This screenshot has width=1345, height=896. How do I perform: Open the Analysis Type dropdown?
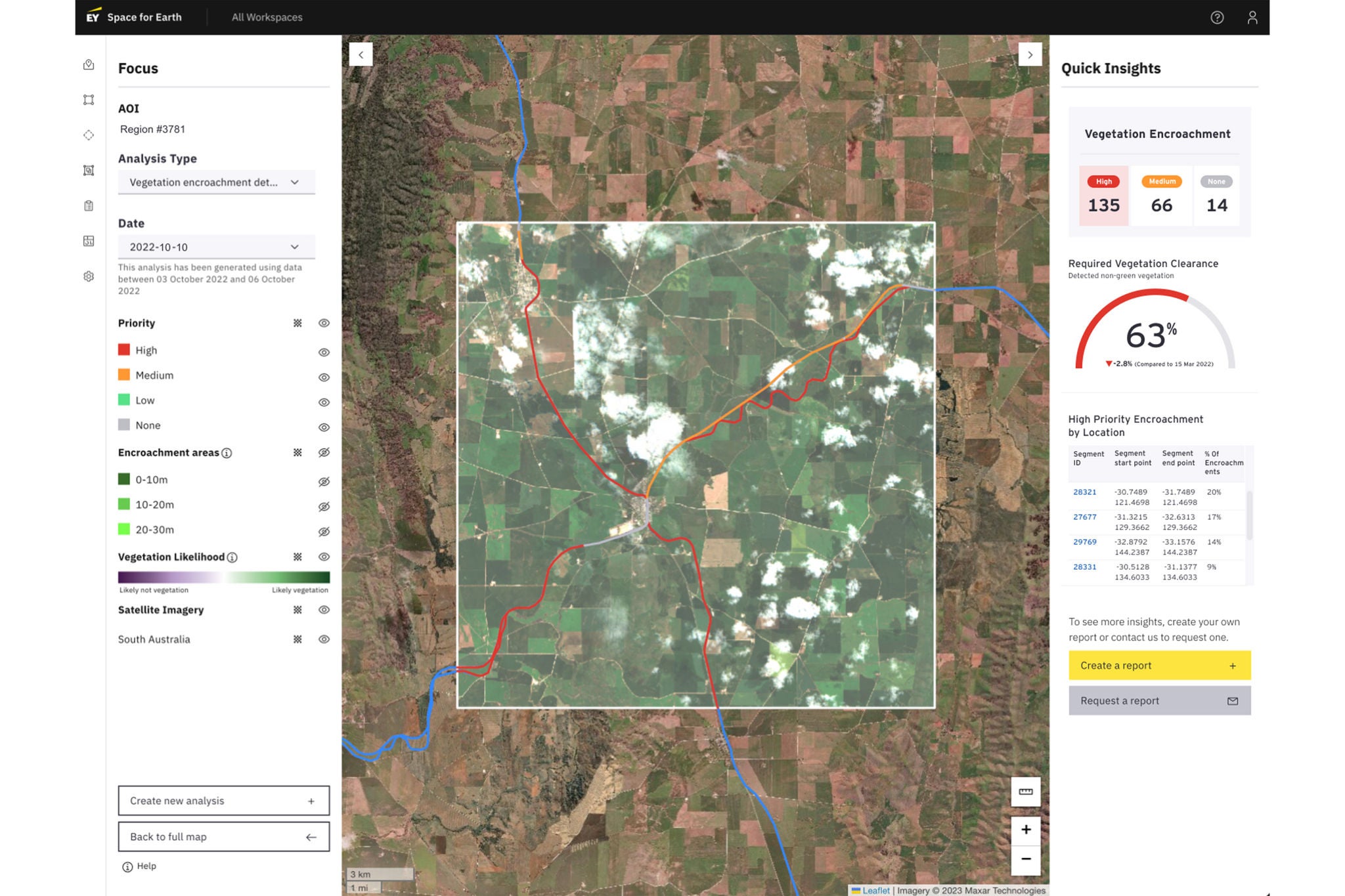(216, 182)
